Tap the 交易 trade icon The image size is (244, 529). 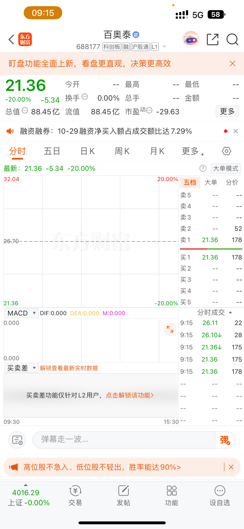click(75, 495)
